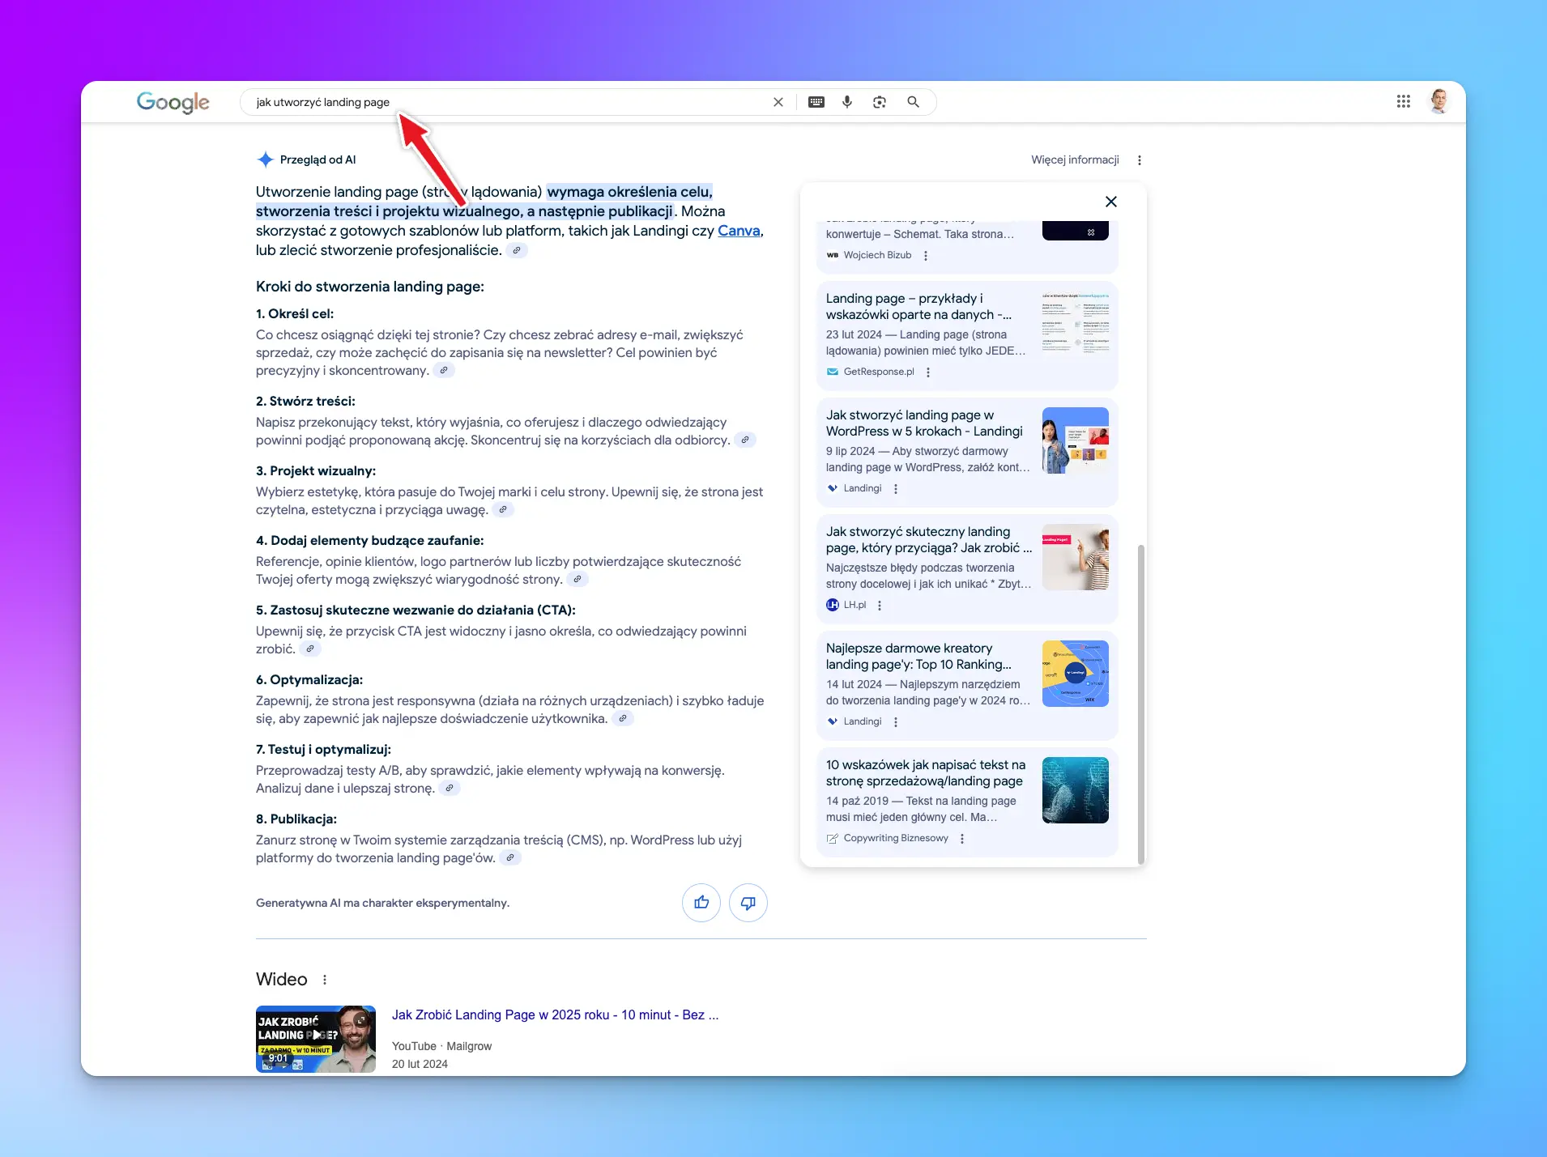The height and width of the screenshot is (1157, 1547).
Task: Rate AI overview with thumbs down
Action: pos(748,903)
